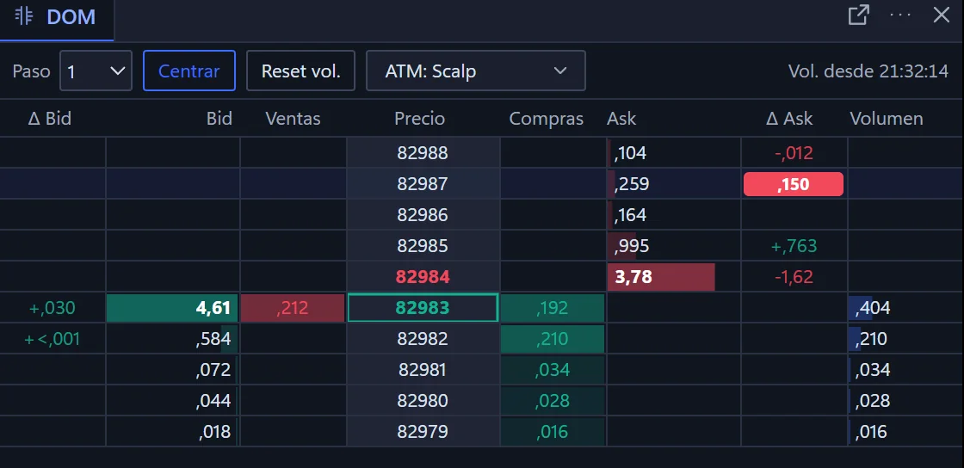
Task: Open the Paso step dropdown
Action: coord(96,71)
